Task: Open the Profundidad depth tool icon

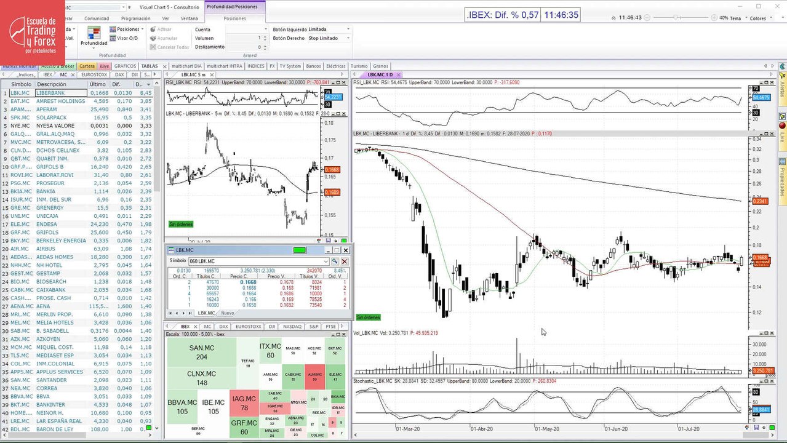Action: point(94,36)
